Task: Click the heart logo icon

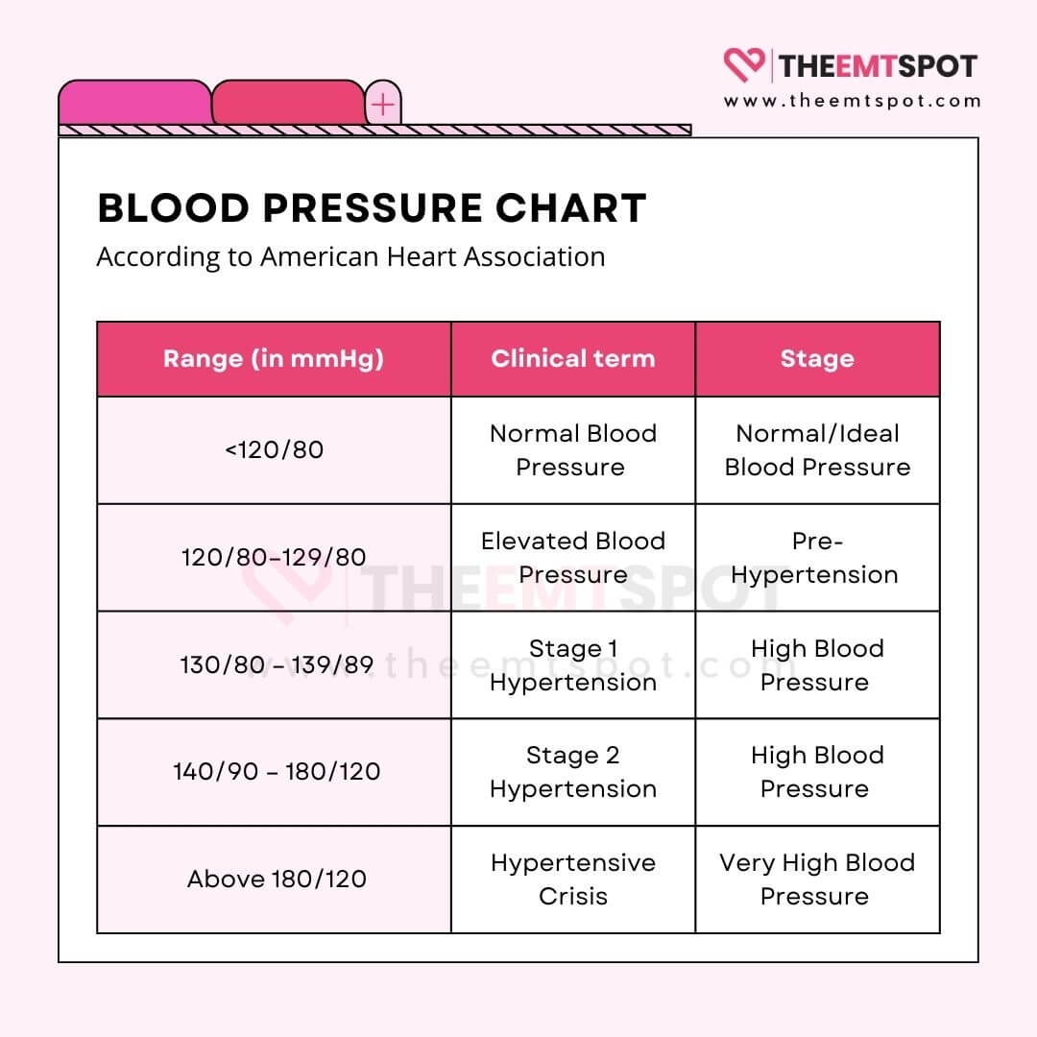Action: pyautogui.click(x=745, y=65)
